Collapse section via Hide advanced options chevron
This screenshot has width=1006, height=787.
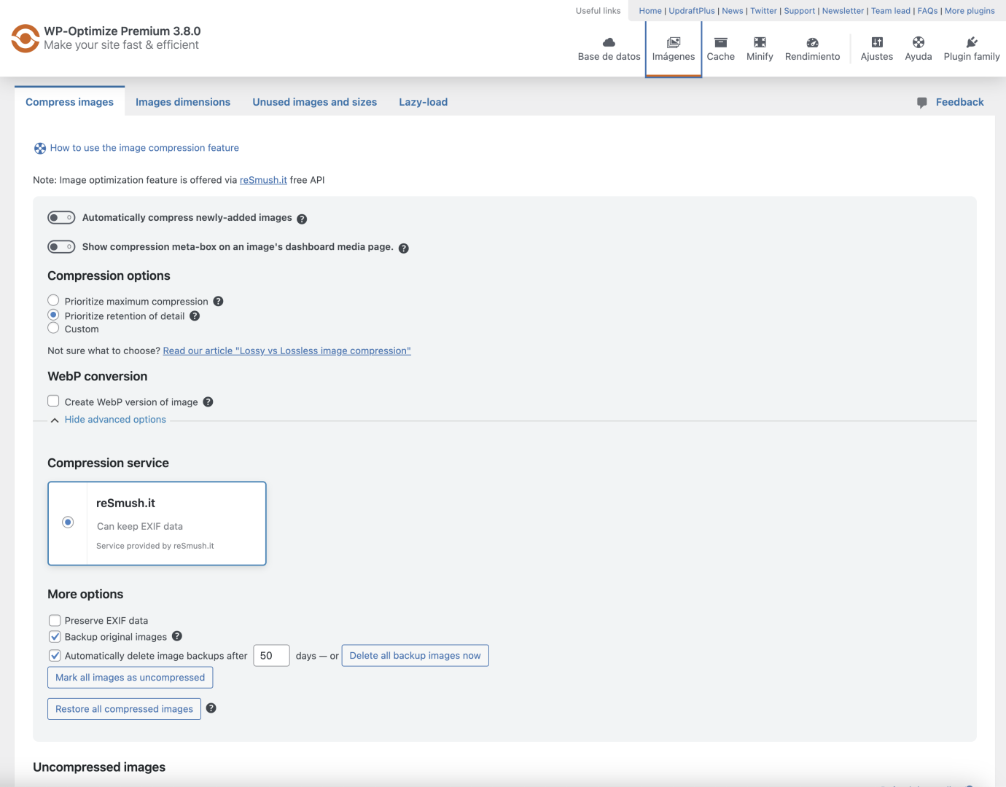(x=55, y=420)
